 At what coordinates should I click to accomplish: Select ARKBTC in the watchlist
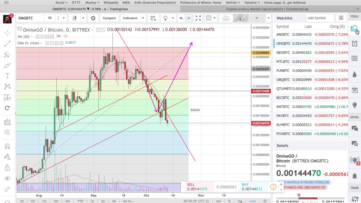point(311,35)
